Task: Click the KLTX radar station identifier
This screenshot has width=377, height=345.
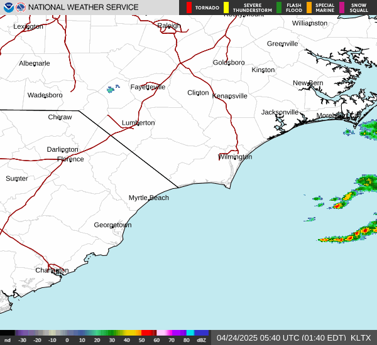Action: [x=361, y=338]
